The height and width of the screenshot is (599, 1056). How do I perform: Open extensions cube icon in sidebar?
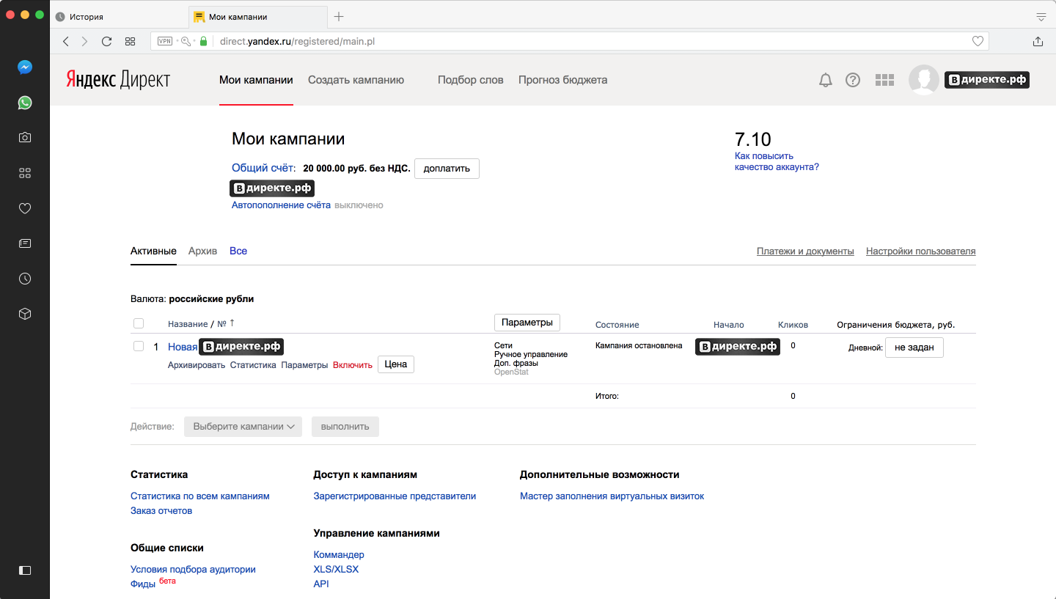tap(25, 314)
